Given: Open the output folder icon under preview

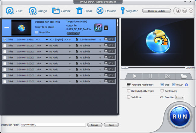Looking at the screenshot, I should tap(184, 76).
